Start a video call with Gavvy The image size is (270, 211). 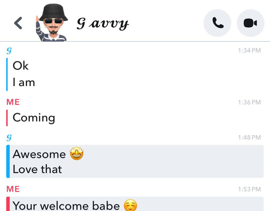[250, 23]
